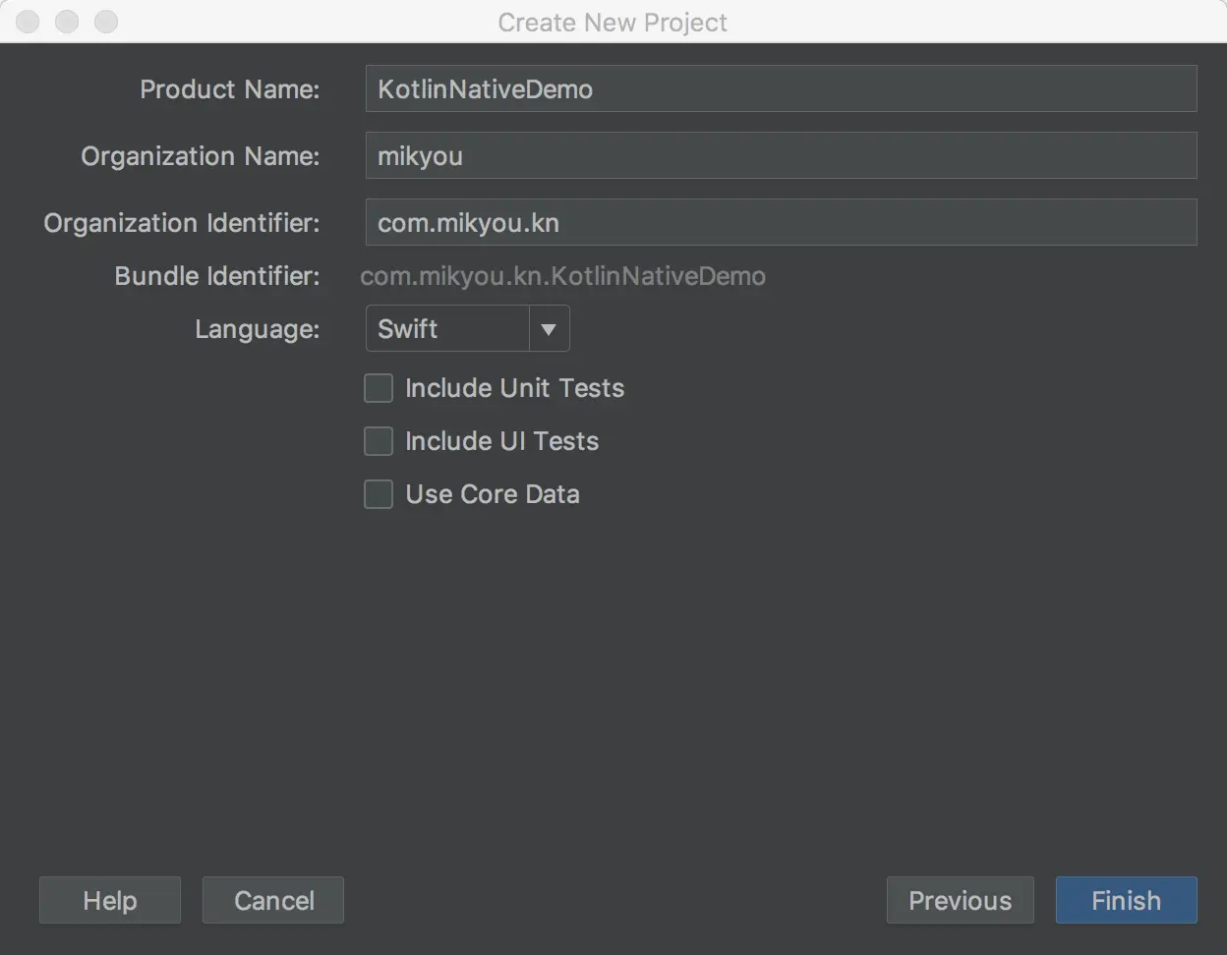Click the Language dropdown arrow button
The height and width of the screenshot is (955, 1227).
pos(550,329)
